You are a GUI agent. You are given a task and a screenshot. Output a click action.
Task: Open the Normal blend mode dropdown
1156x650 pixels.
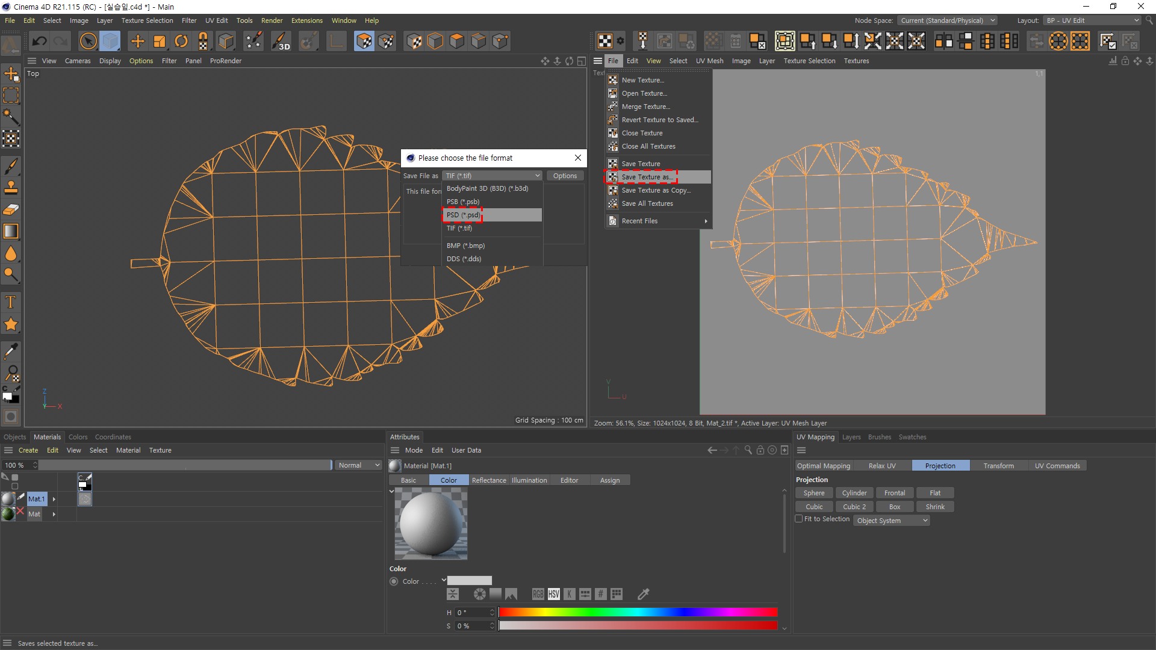(359, 465)
